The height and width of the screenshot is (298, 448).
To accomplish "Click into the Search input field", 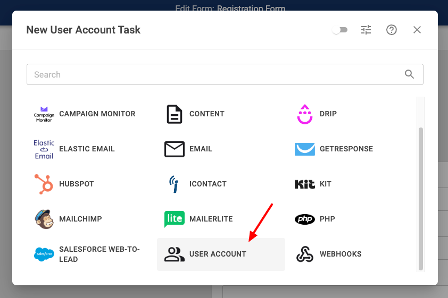I will click(213, 75).
